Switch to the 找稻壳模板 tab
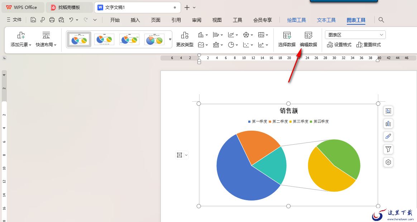This screenshot has height=222, width=417. (x=69, y=8)
